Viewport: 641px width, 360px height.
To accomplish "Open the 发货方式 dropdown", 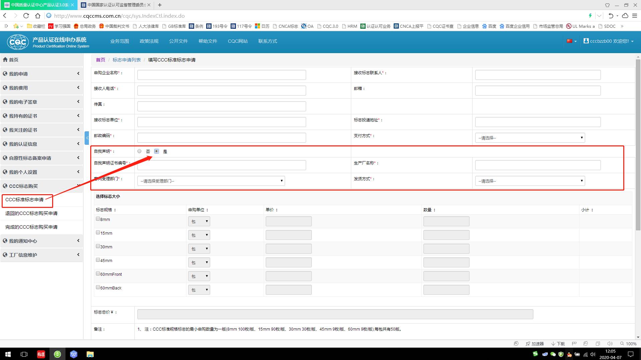I will (x=530, y=181).
